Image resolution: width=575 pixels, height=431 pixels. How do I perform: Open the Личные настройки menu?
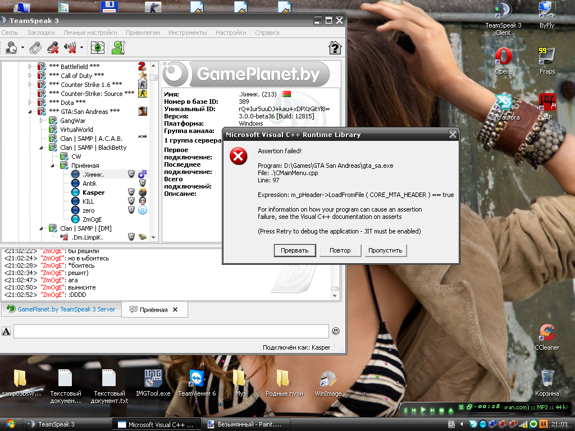pyautogui.click(x=90, y=33)
